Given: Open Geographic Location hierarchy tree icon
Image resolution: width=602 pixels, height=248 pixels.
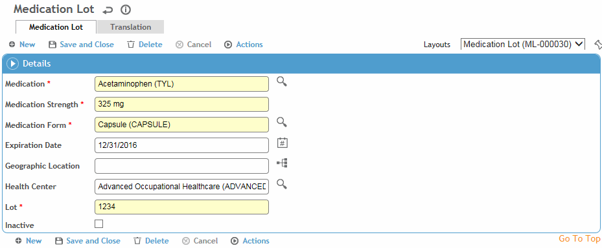Looking at the screenshot, I should tap(282, 163).
